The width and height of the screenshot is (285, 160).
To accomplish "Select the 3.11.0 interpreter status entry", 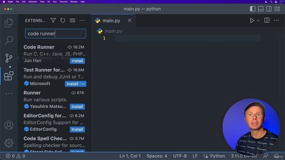I will pyautogui.click(x=244, y=156).
